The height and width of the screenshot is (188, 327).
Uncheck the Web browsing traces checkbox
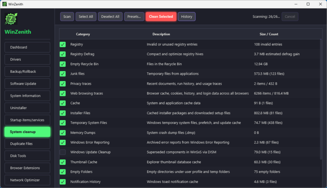click(63, 93)
